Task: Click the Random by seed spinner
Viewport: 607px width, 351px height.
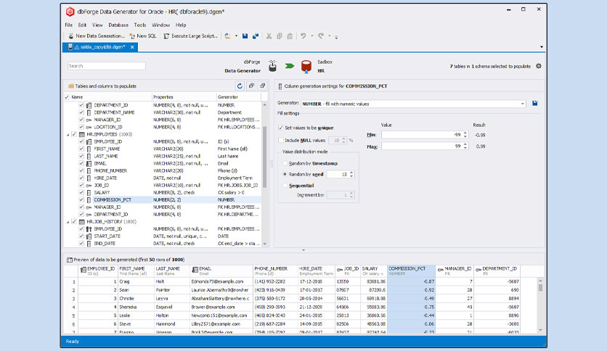Action: coord(341,174)
